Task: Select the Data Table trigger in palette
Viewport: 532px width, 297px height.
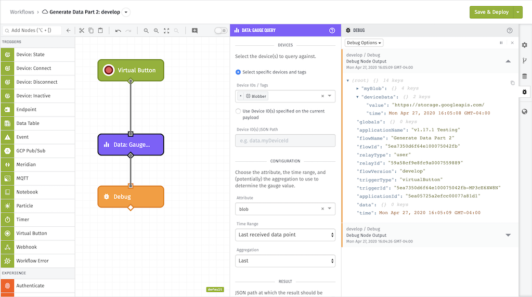Action: coord(37,123)
